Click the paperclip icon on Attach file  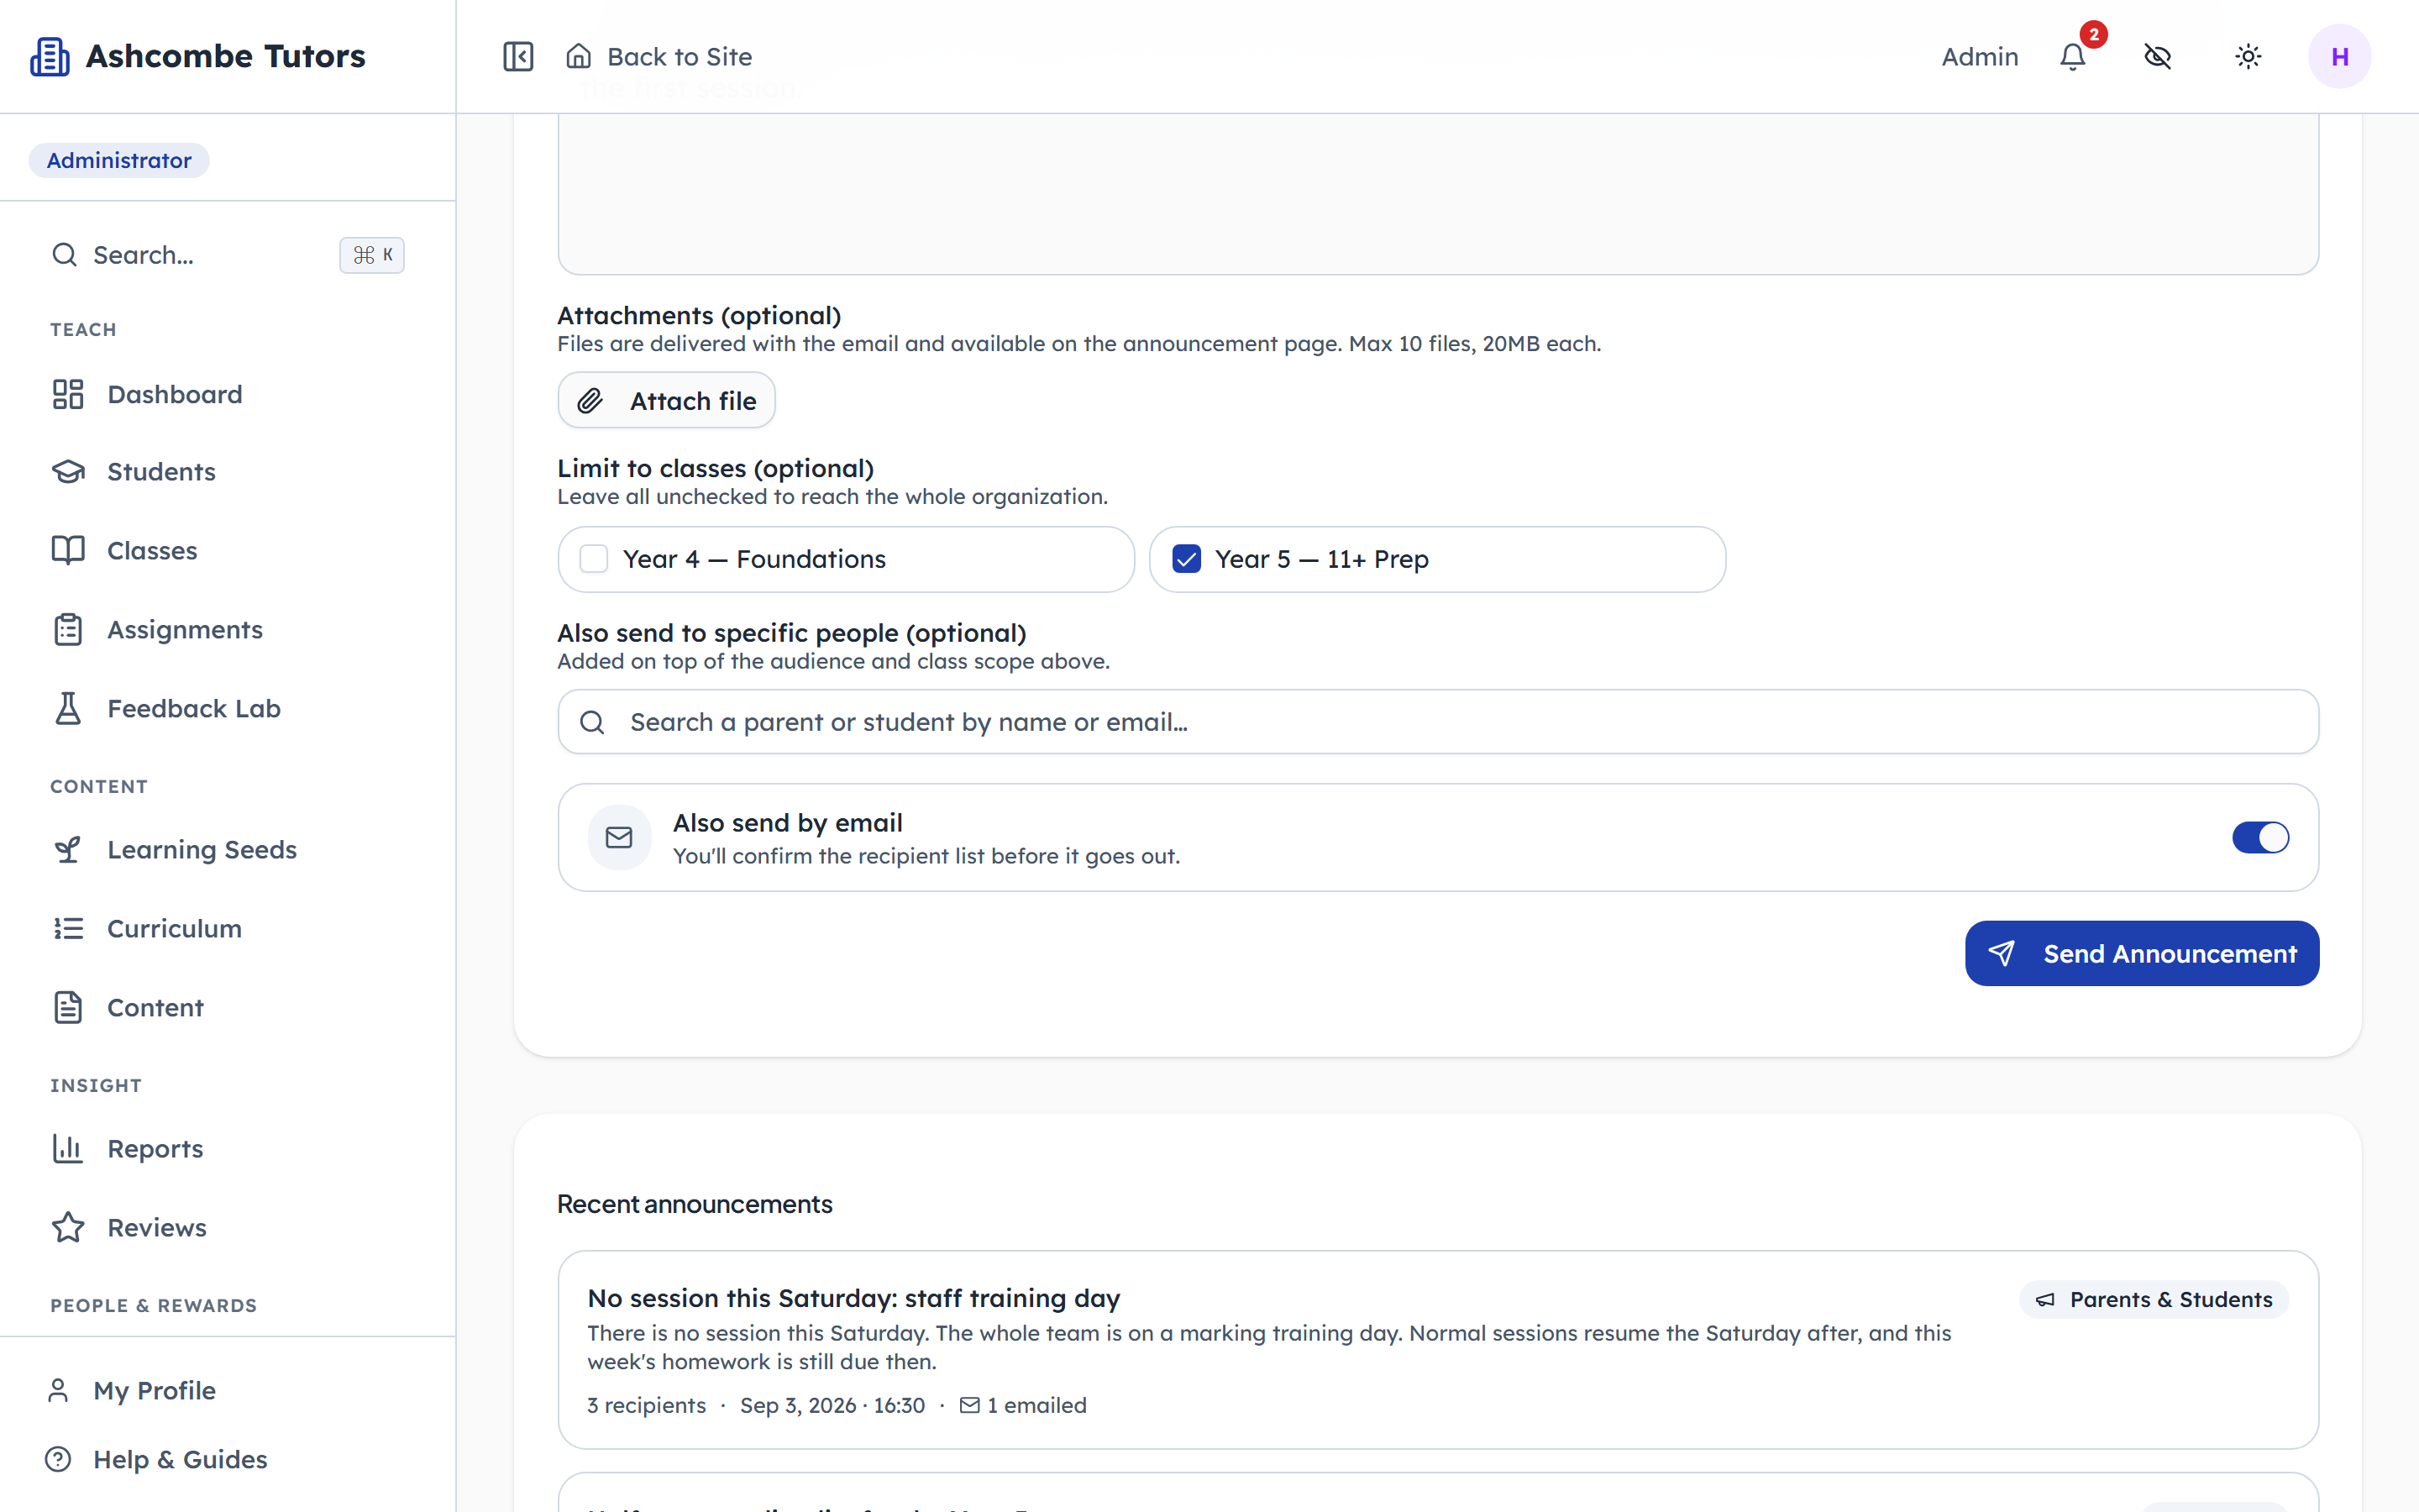[x=590, y=401]
